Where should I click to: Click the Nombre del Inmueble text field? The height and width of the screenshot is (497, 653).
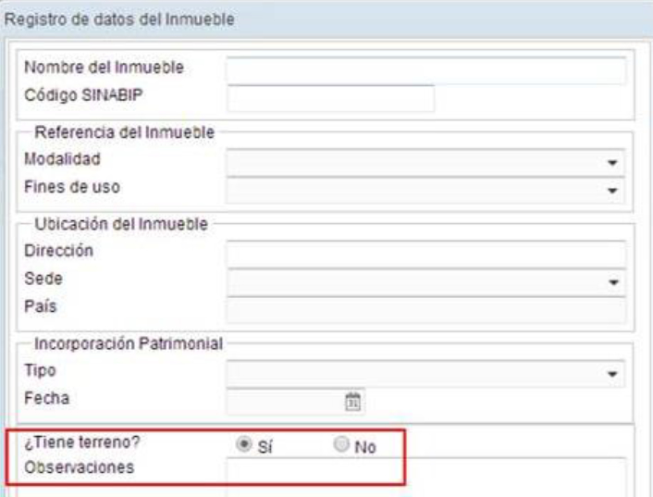(425, 70)
